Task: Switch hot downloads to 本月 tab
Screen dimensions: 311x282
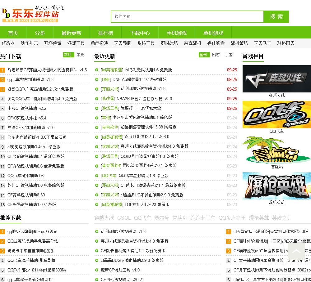Action: point(69,55)
